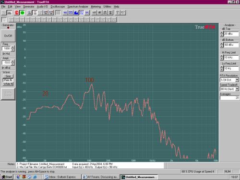The width and height of the screenshot is (240, 180).
Task: Open the Speed Tradeoff dropdown
Action: point(237,89)
